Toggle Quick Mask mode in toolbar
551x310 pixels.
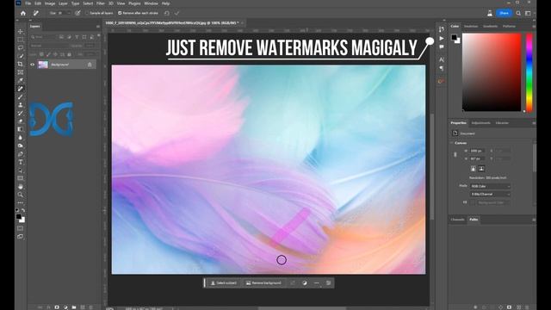(x=21, y=228)
